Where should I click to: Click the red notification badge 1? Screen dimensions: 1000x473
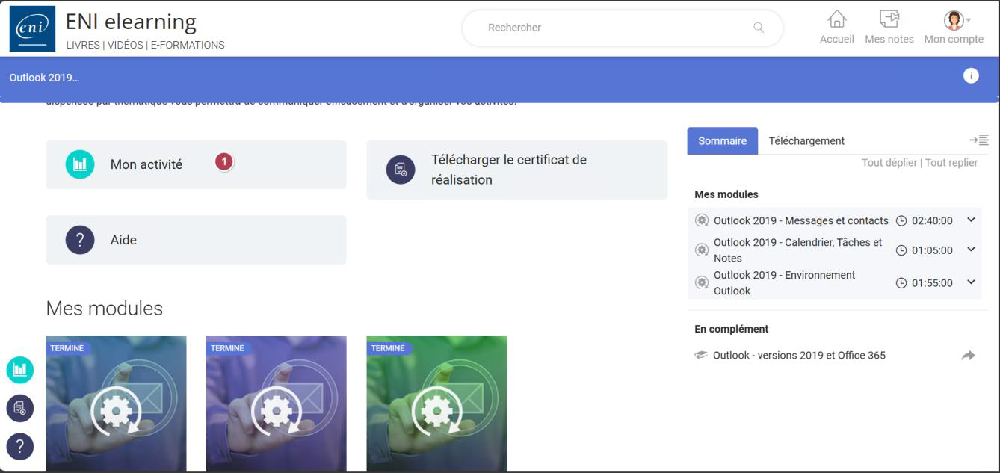(x=224, y=161)
